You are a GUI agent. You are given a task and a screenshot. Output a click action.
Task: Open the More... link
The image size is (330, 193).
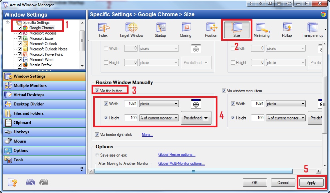(x=147, y=135)
